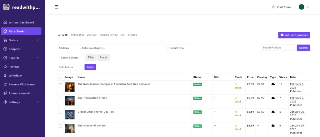Open the Select a category dropdown

[x=122, y=48]
